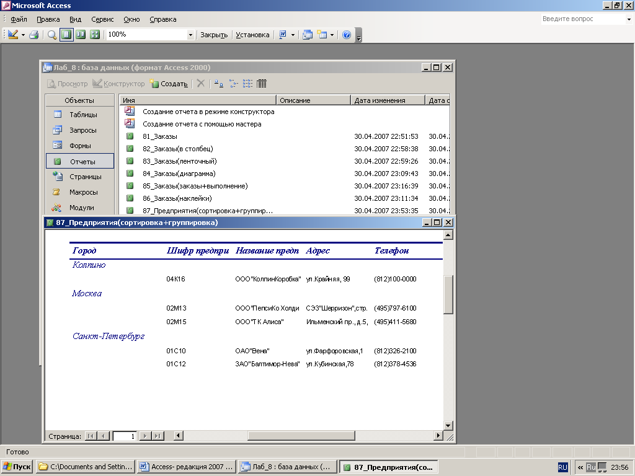Click the Дата изменения column header
This screenshot has width=635, height=476.
388,100
